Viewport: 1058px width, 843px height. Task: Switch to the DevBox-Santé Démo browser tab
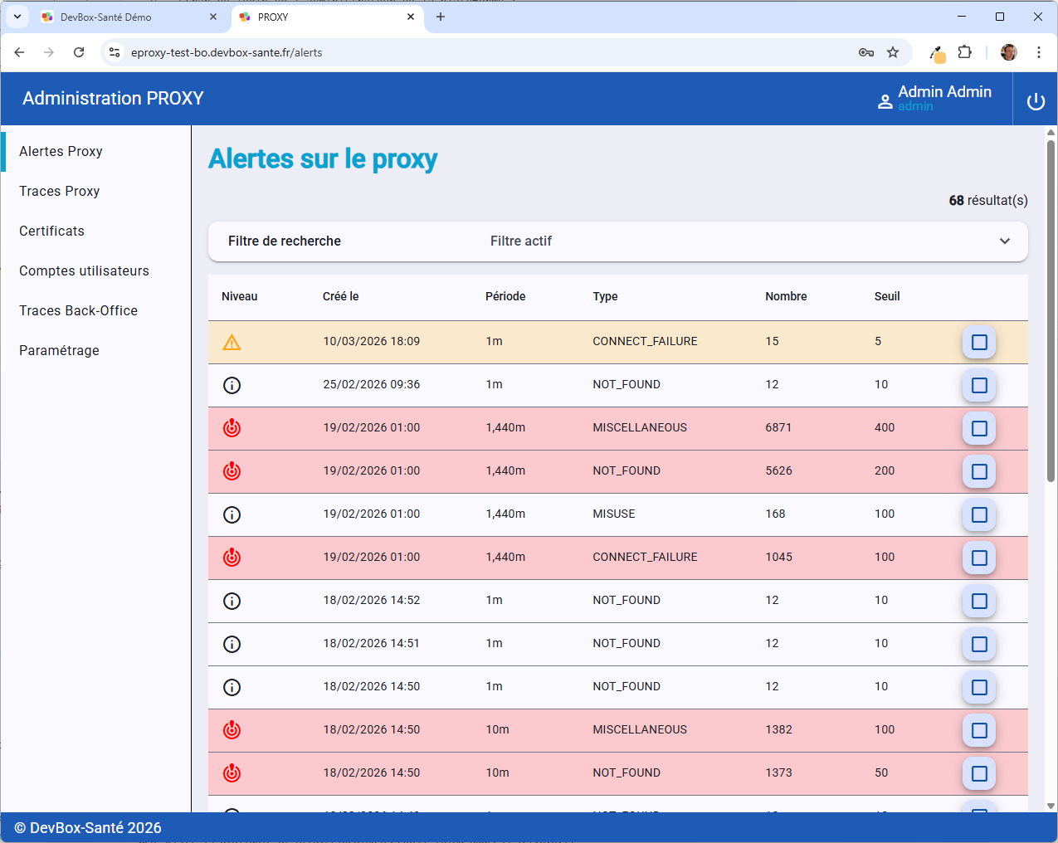106,17
